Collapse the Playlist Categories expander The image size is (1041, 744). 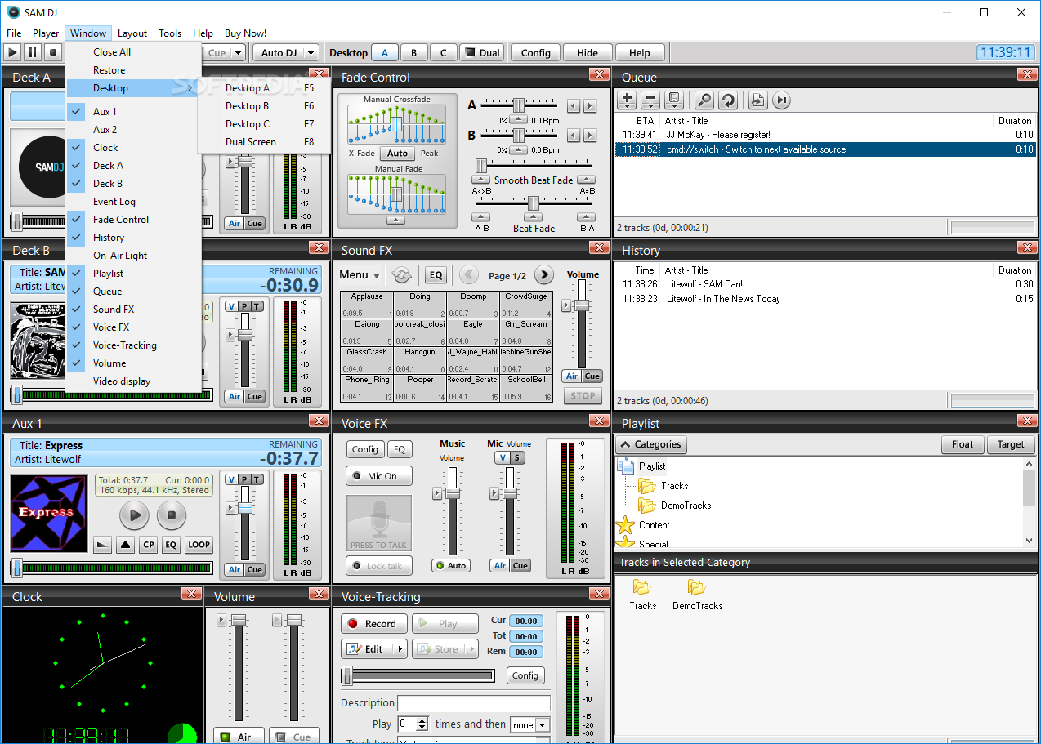(x=651, y=444)
